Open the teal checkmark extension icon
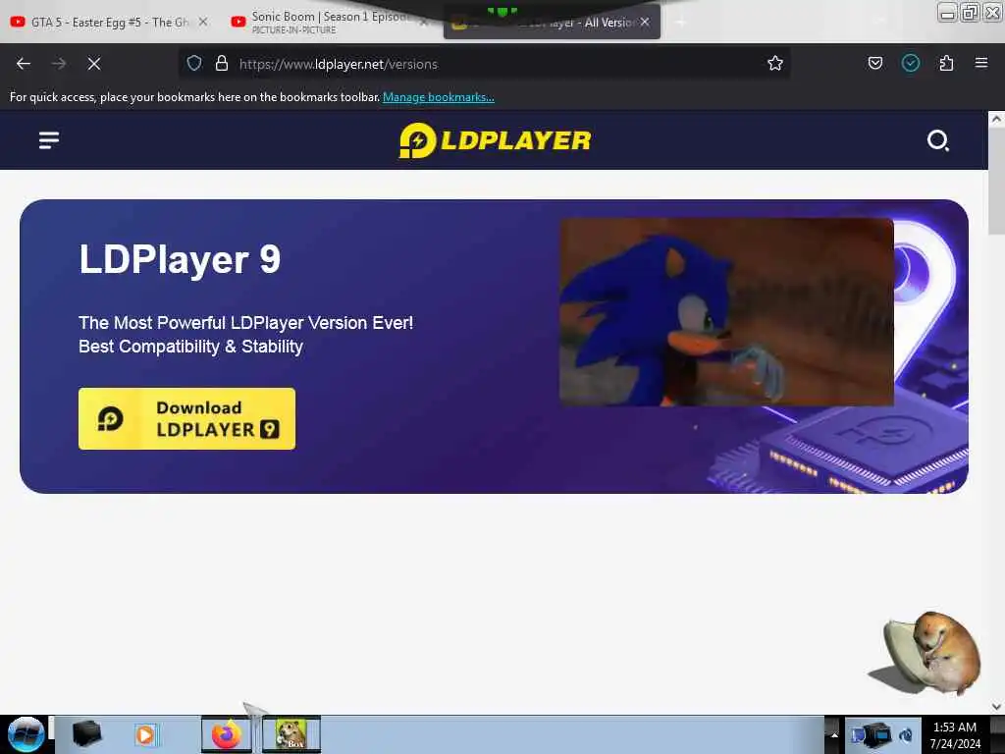This screenshot has width=1005, height=754. [x=911, y=63]
